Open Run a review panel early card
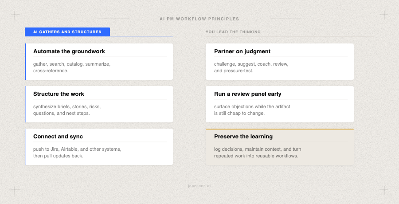This screenshot has width=399, height=204. pyautogui.click(x=280, y=104)
